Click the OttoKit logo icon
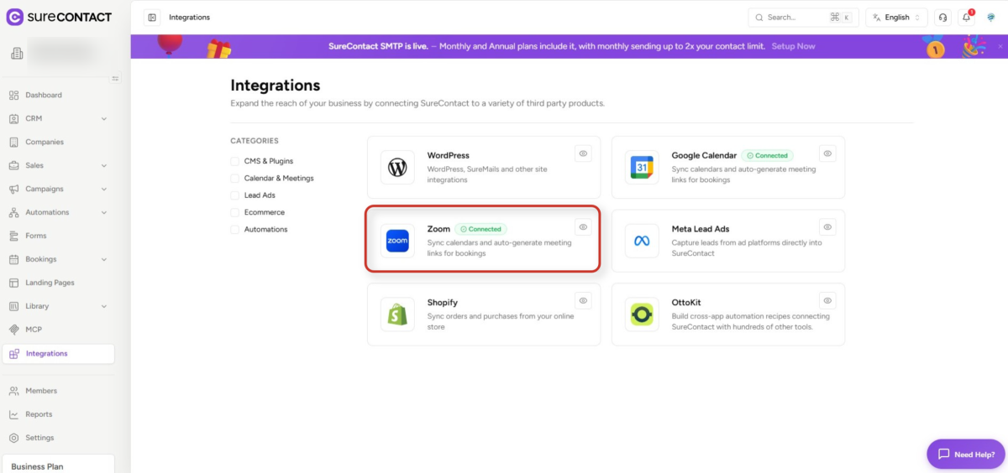This screenshot has width=1008, height=473. point(642,314)
